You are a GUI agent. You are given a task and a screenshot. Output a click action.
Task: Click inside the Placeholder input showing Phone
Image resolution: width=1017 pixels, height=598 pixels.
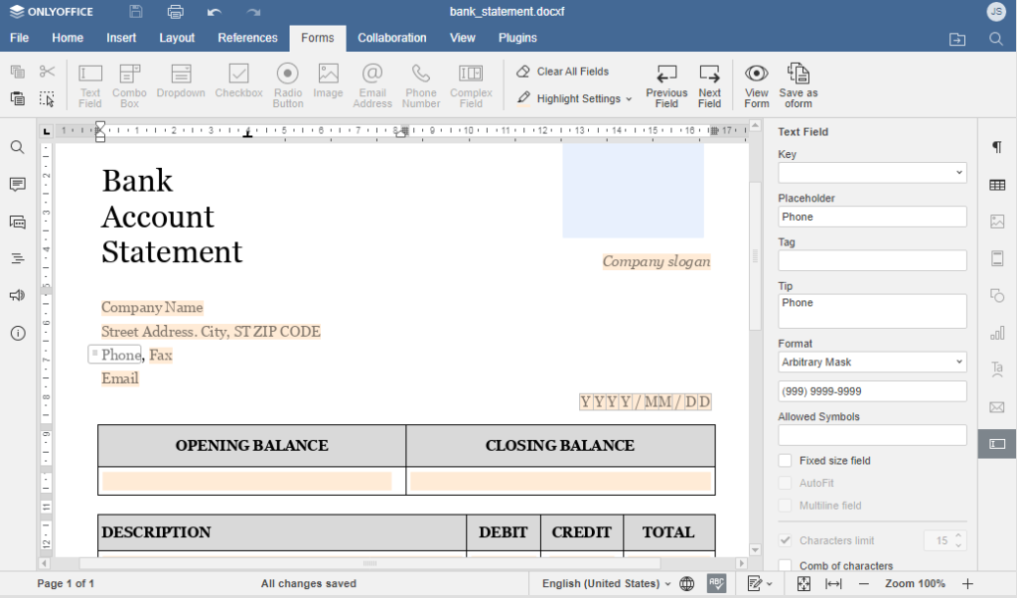(x=871, y=216)
